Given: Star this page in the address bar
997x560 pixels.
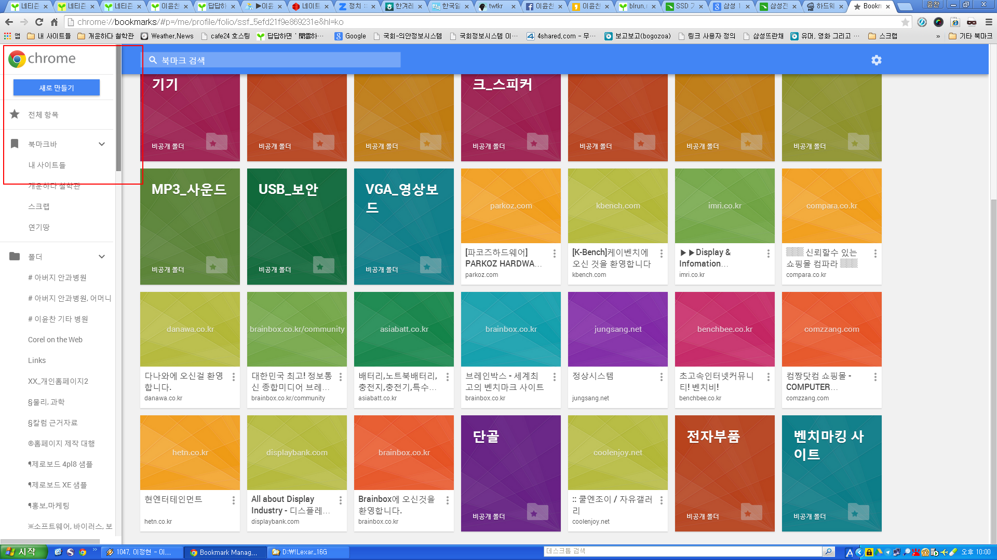Looking at the screenshot, I should pyautogui.click(x=905, y=22).
